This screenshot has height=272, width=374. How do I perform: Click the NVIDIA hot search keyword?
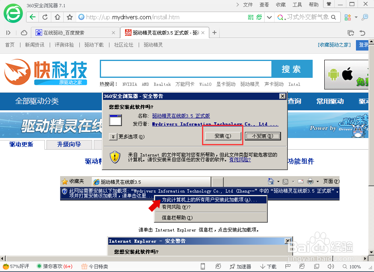click(x=130, y=84)
